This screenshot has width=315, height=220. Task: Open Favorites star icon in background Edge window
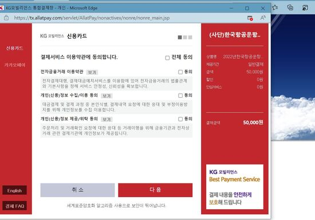(x=275, y=7)
